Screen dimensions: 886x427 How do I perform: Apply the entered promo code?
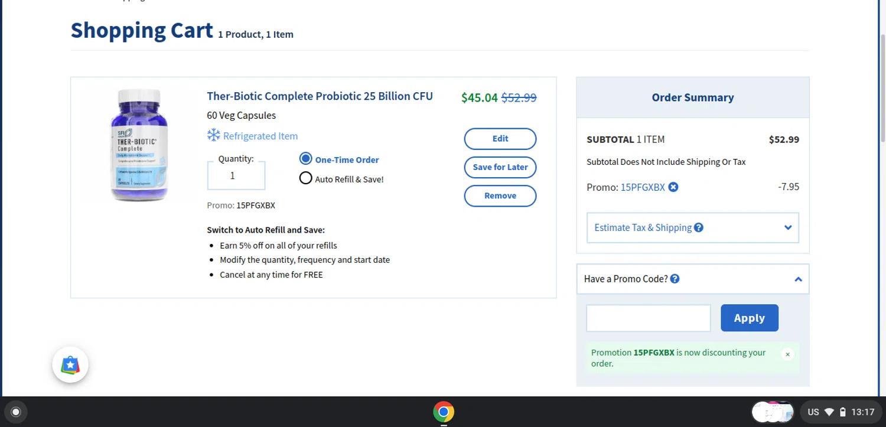click(749, 318)
